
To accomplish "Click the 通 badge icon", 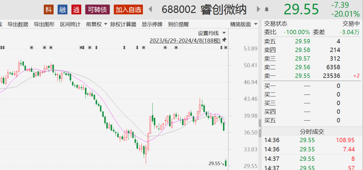I will click(76, 10).
